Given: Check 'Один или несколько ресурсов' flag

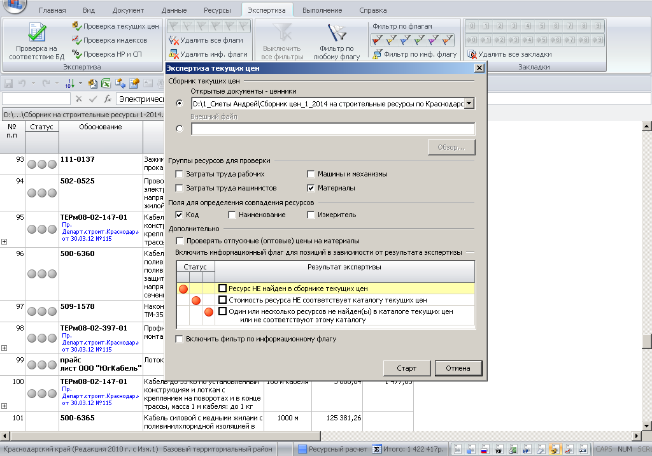Looking at the screenshot, I should pyautogui.click(x=222, y=311).
